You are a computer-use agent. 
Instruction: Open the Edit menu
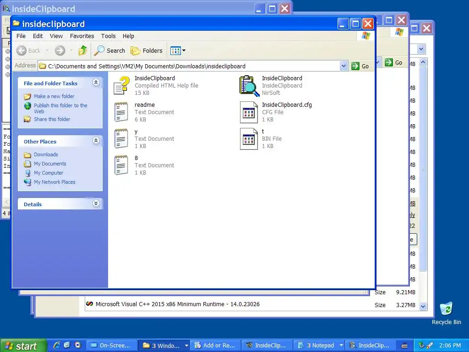click(x=38, y=36)
